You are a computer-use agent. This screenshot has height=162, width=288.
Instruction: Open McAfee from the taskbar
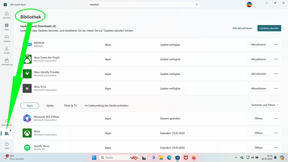click(x=186, y=158)
